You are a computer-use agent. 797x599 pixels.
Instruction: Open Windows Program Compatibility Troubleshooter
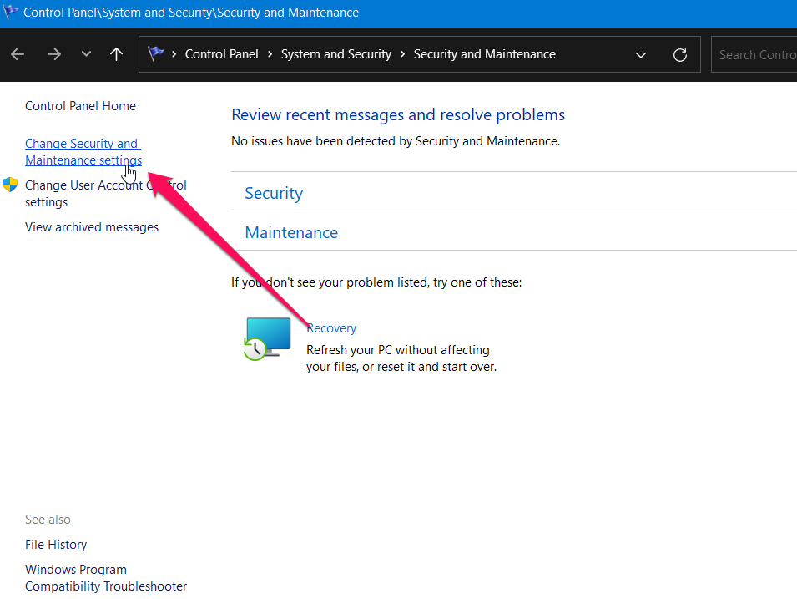106,577
